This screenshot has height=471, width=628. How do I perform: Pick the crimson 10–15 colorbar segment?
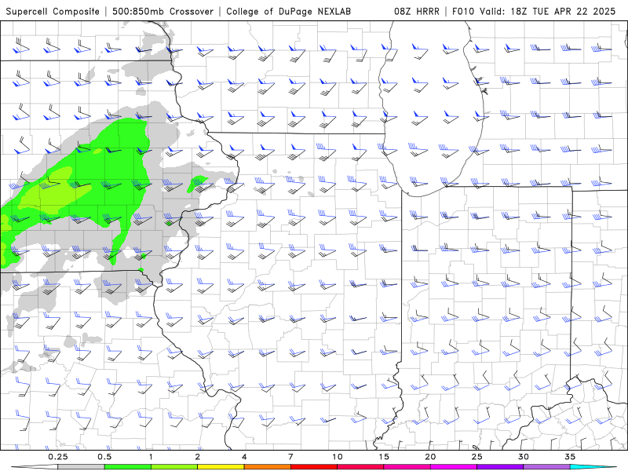[360, 467]
